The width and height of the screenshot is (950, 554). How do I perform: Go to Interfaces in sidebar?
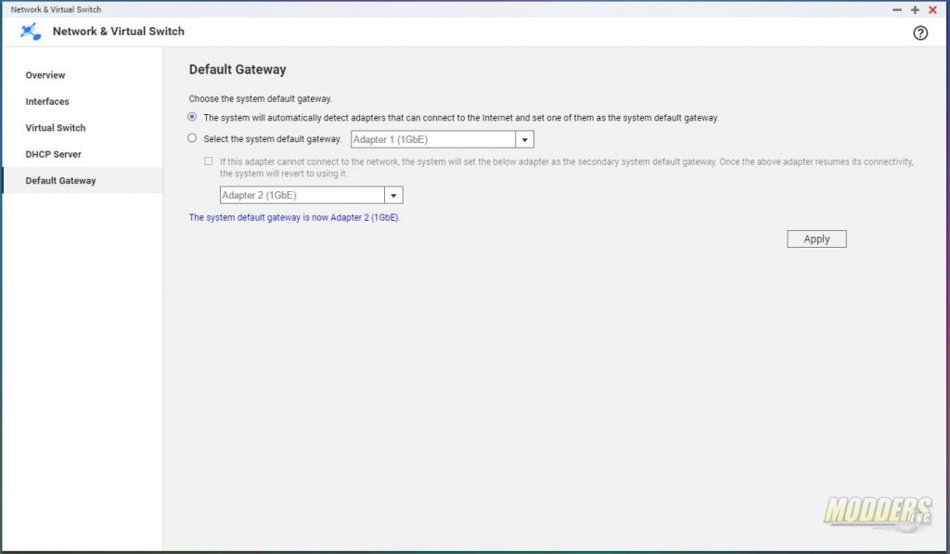pyautogui.click(x=47, y=101)
